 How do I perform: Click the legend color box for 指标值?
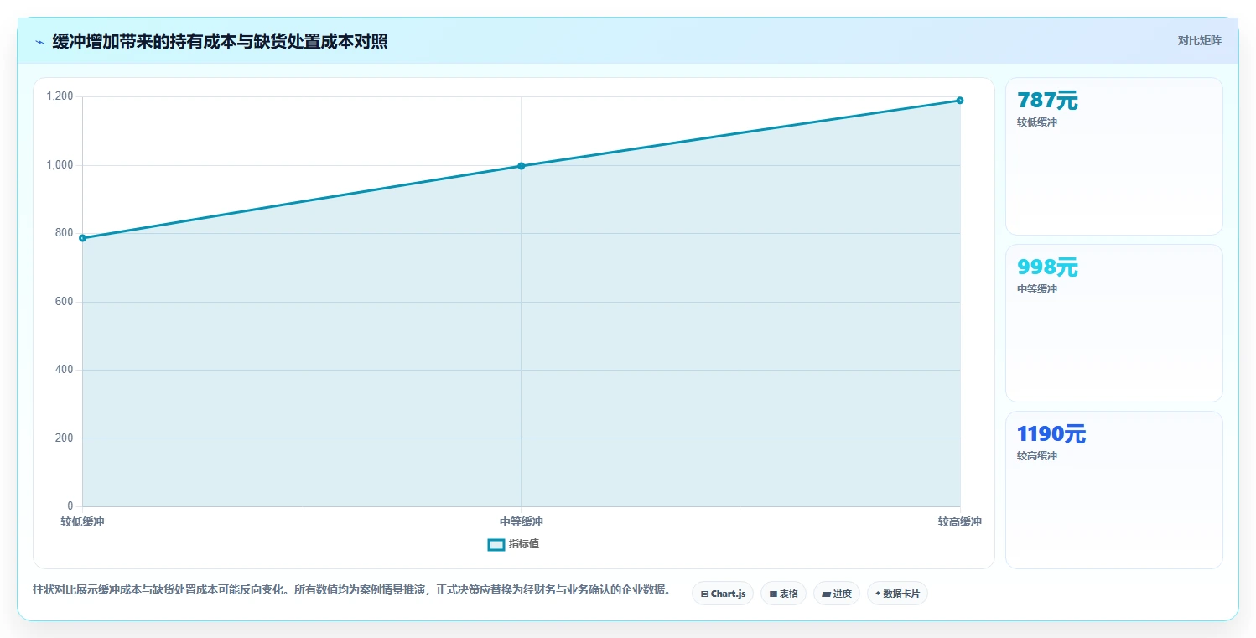[496, 545]
